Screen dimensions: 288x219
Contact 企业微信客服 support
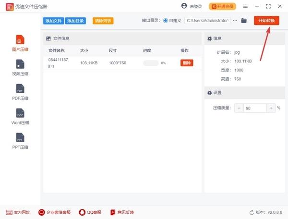tap(54, 212)
